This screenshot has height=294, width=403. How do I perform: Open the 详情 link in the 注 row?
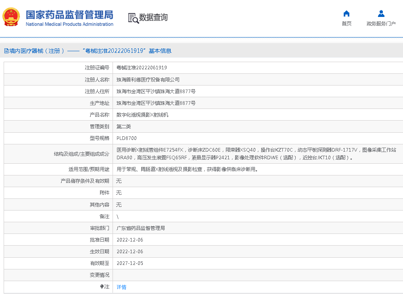[x=121, y=287]
